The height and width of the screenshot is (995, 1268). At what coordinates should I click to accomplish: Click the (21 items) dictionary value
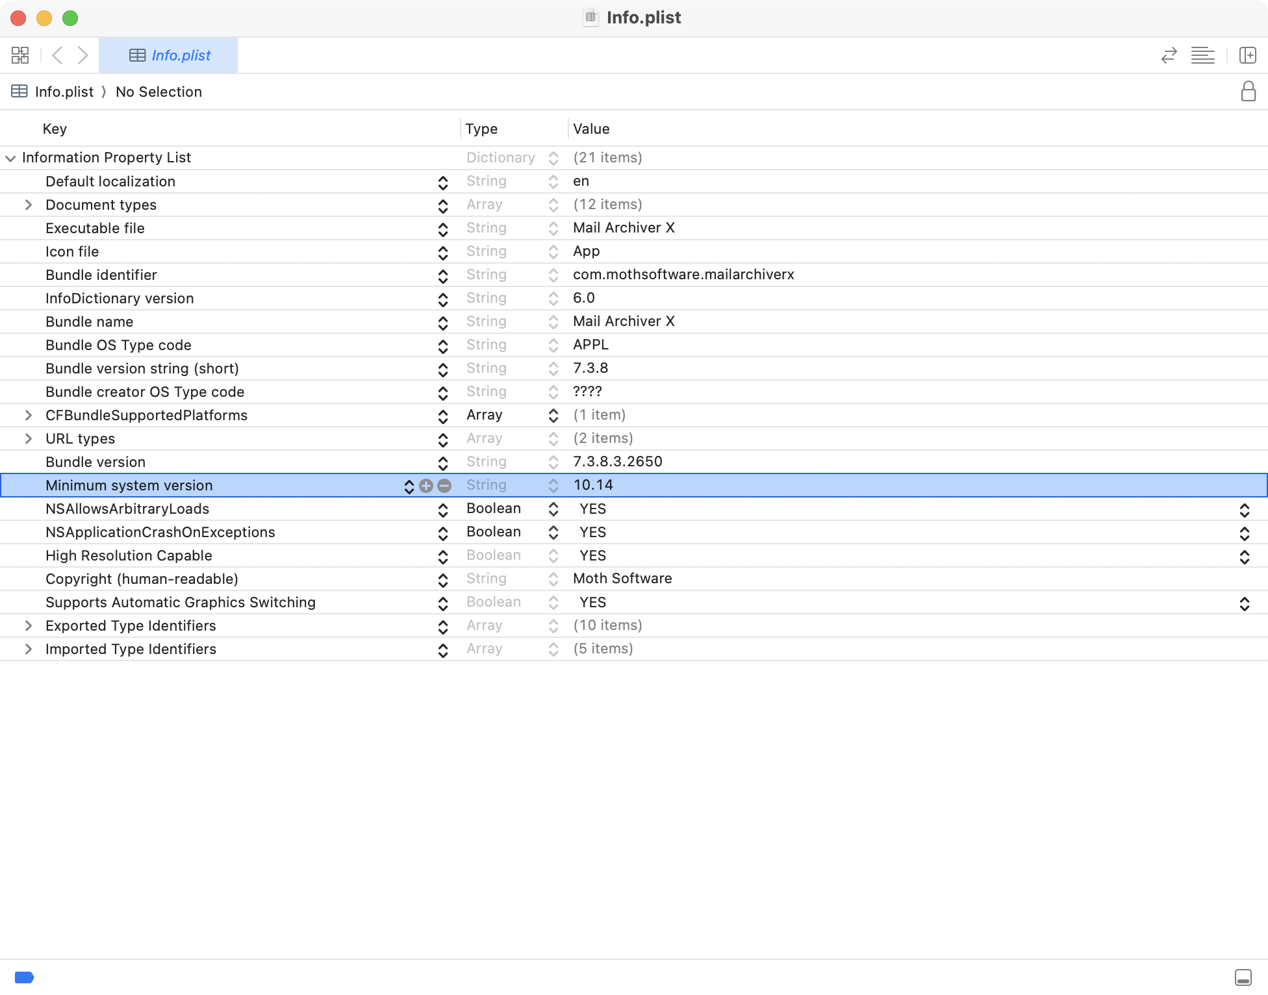pos(607,158)
